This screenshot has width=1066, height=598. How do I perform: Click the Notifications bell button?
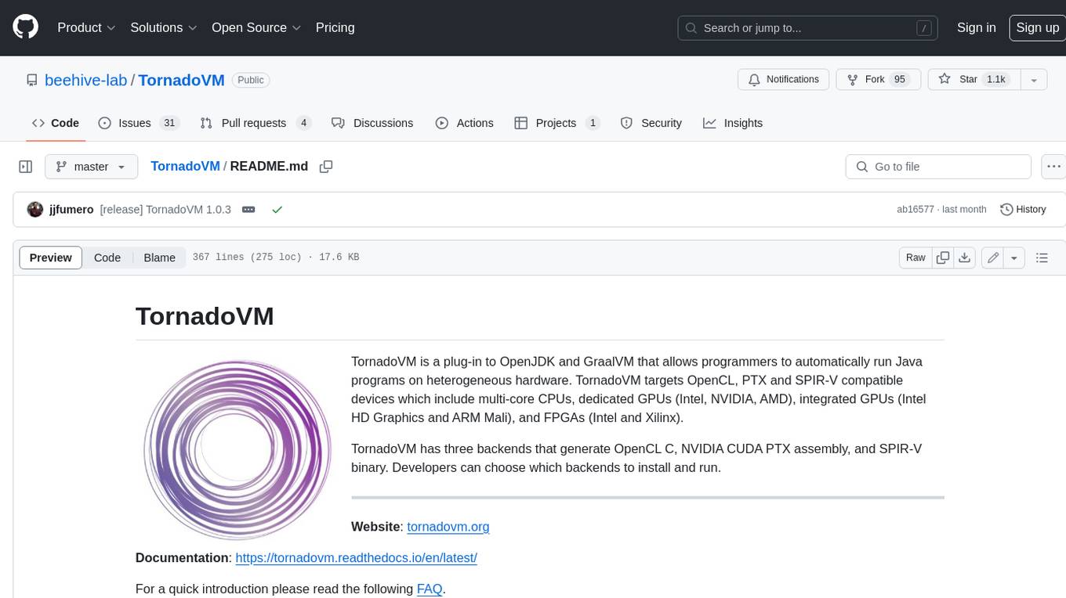pyautogui.click(x=783, y=80)
